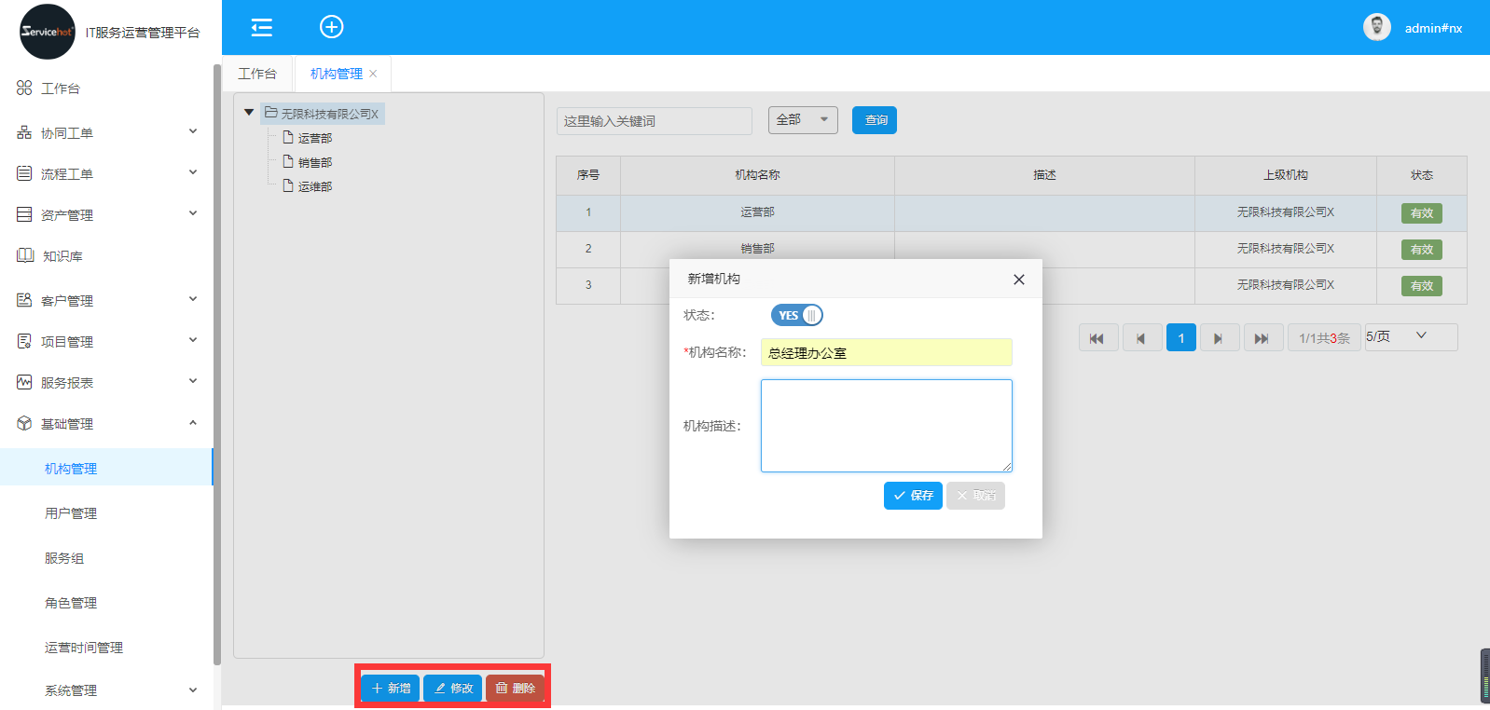
Task: Go to first page with pagination icon
Action: point(1097,338)
